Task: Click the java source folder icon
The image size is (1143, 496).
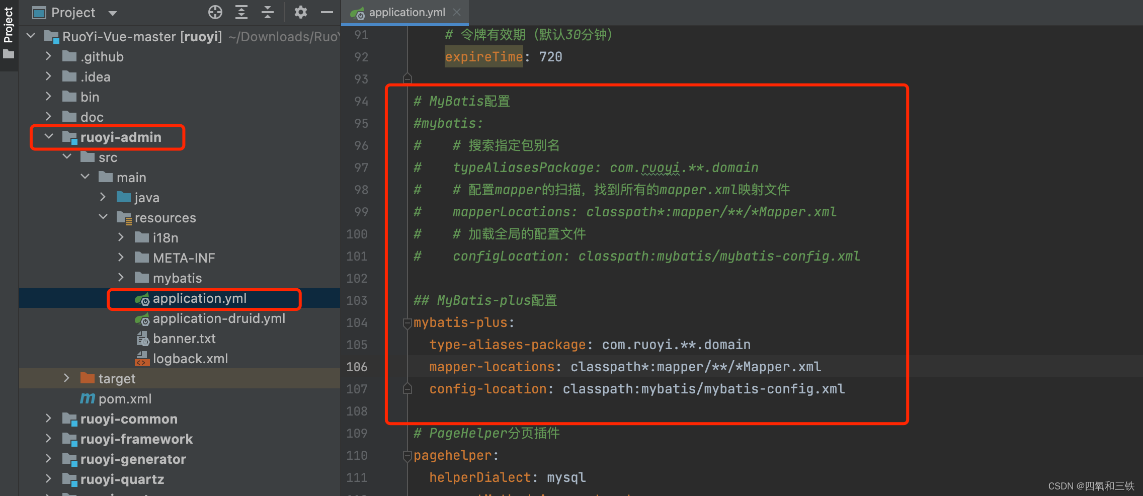Action: tap(124, 197)
